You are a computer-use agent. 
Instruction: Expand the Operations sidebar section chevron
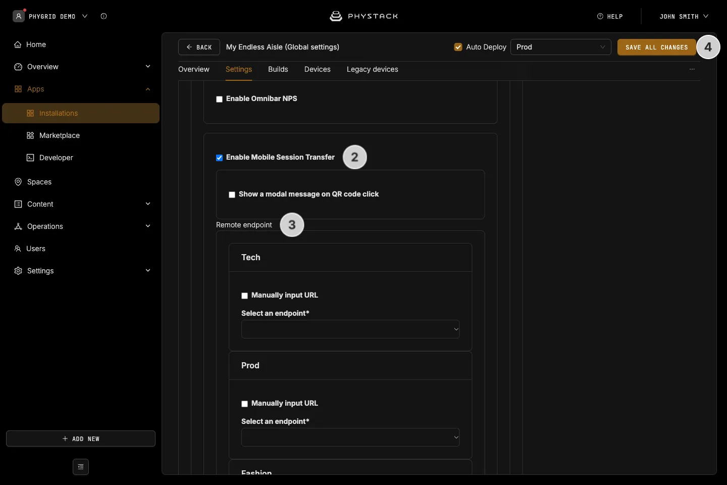coord(148,226)
